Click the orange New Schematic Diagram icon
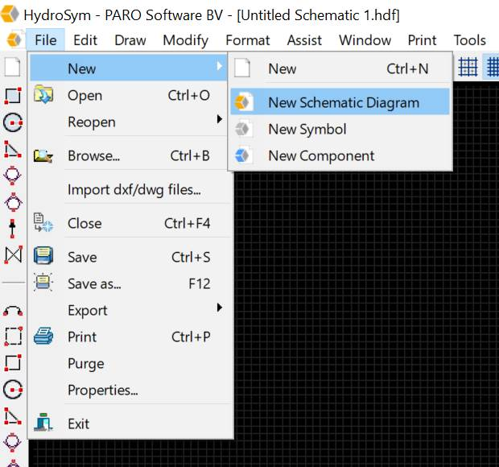This screenshot has width=499, height=467. tap(243, 102)
